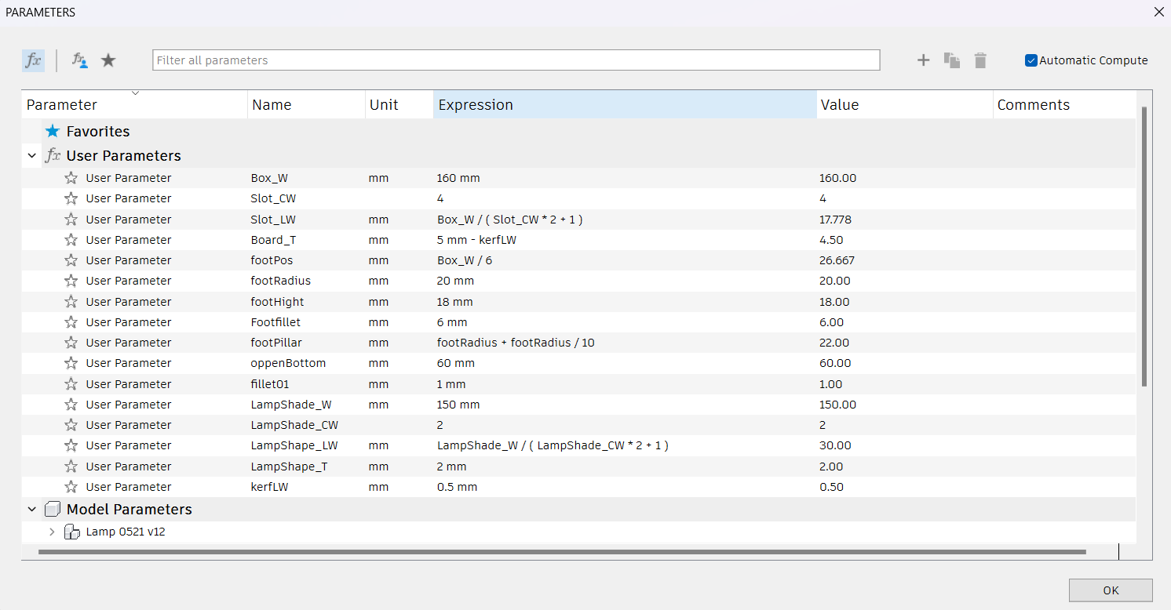Toggle favorite star for LampShape_LW
This screenshot has width=1171, height=610.
click(x=71, y=445)
